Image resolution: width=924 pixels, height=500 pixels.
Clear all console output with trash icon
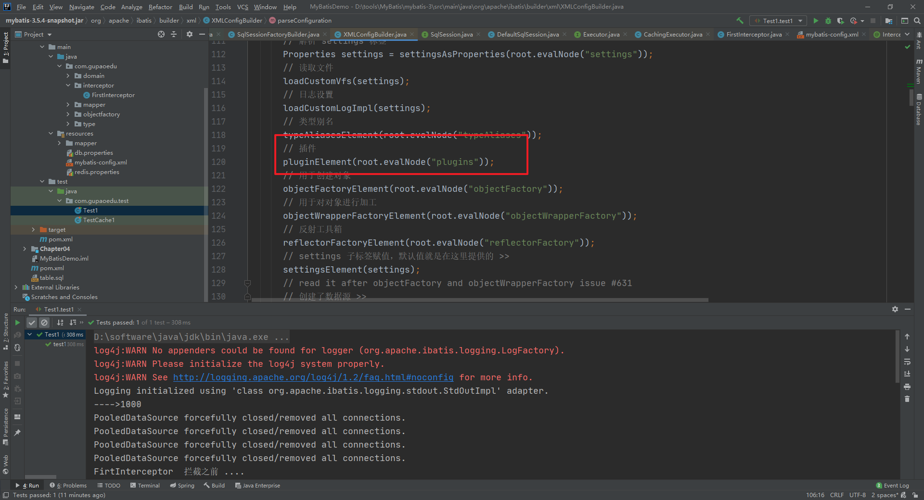[x=907, y=399]
